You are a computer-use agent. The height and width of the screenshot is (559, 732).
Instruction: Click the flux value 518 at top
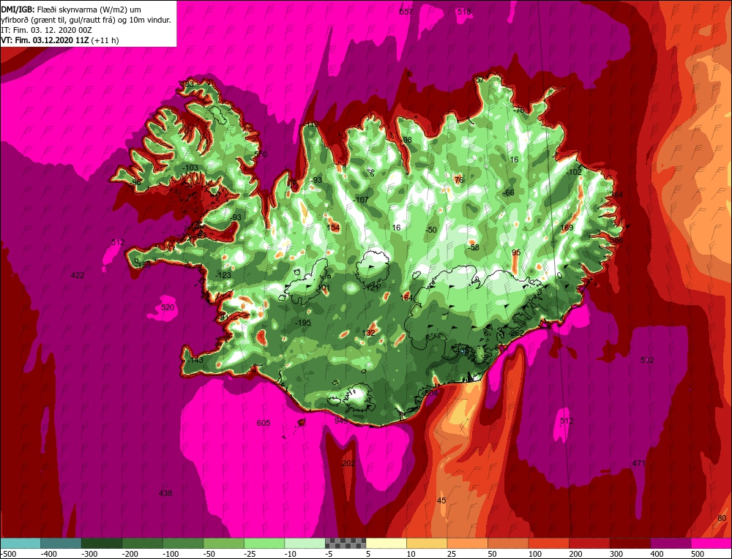pyautogui.click(x=464, y=12)
